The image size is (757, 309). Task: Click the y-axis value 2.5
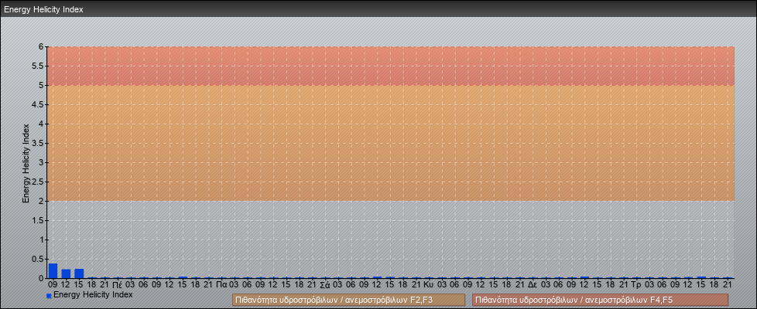click(x=39, y=182)
